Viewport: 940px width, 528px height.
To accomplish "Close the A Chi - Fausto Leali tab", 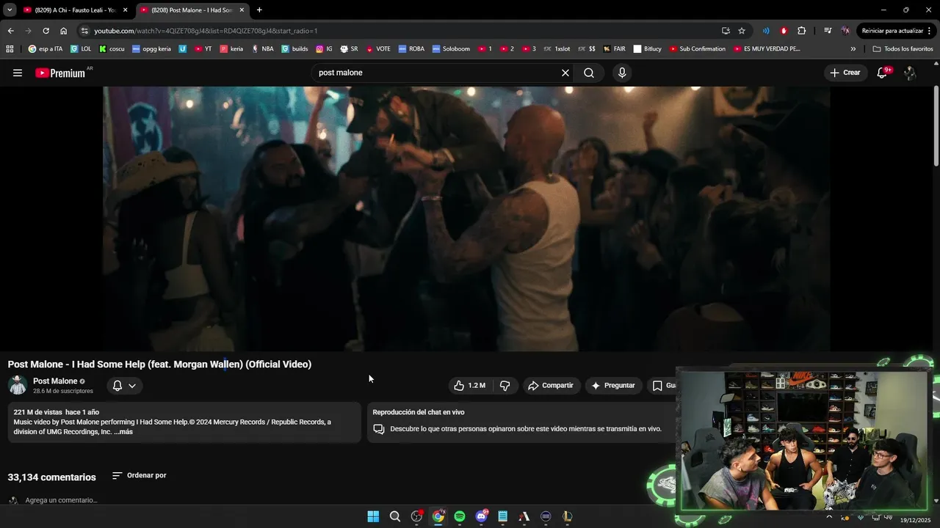I will (125, 10).
